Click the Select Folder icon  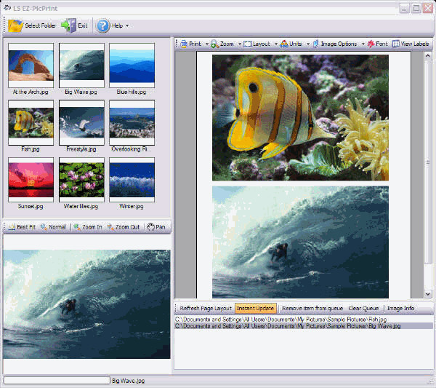click(16, 25)
